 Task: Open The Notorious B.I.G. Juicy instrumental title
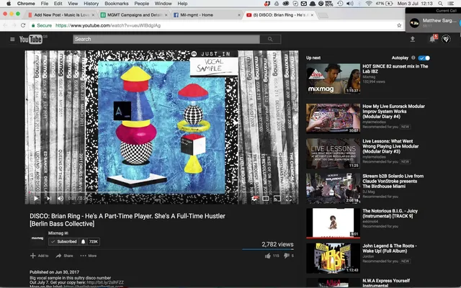[x=390, y=213]
